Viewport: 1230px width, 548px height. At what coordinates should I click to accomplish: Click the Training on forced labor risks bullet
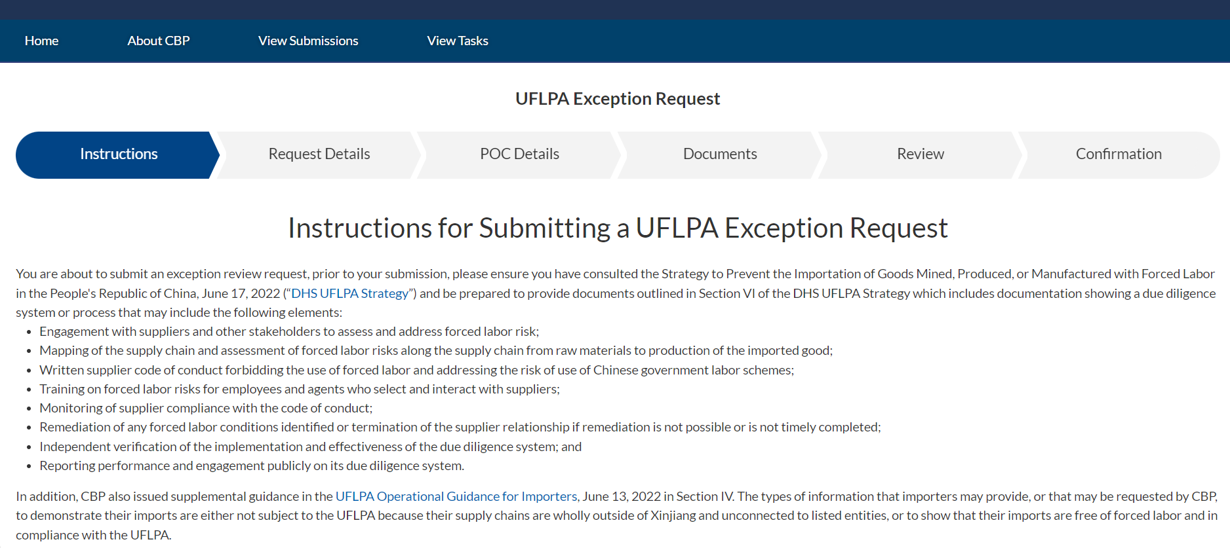pyautogui.click(x=299, y=389)
